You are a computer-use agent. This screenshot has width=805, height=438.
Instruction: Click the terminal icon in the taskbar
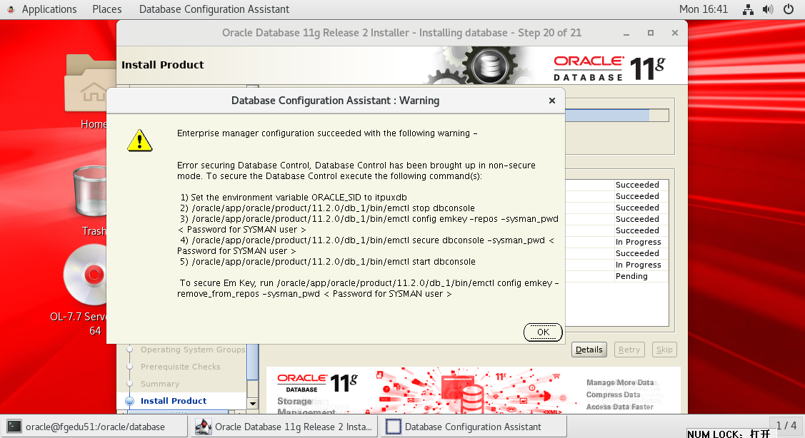pos(14,427)
